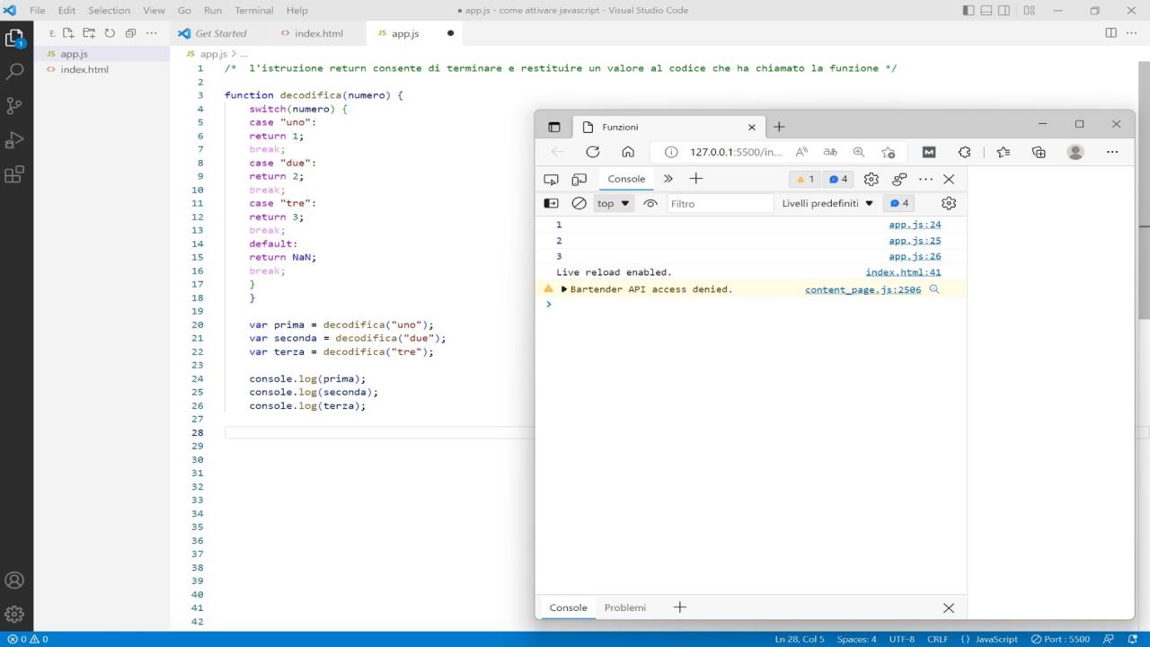Open the top frame context dropdown
Viewport: 1150px width, 647px height.
(x=613, y=203)
